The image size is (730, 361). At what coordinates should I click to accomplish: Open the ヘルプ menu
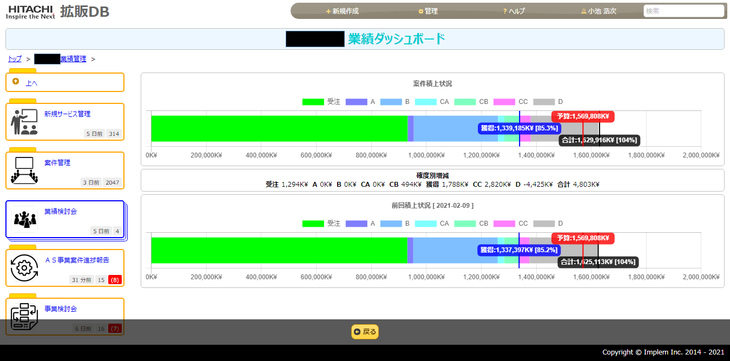click(514, 11)
